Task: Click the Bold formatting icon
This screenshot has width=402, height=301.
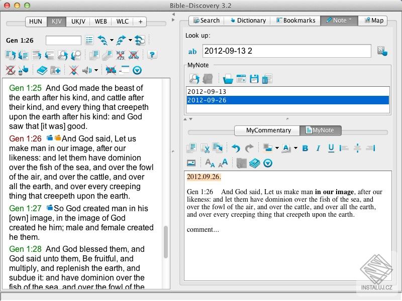Action: click(x=305, y=148)
